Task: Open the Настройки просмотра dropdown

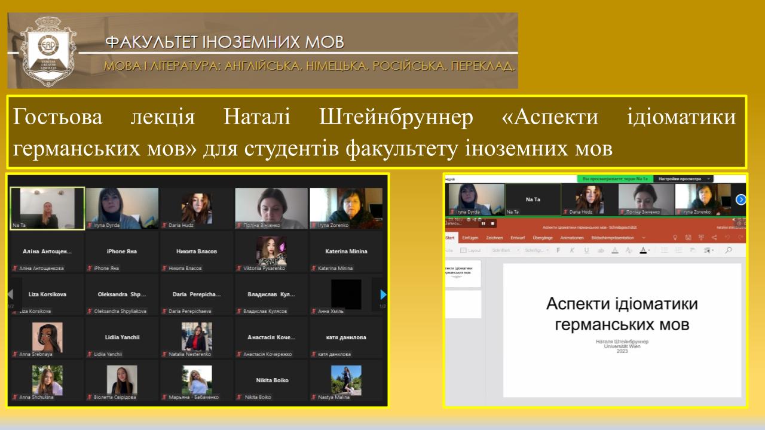Action: coord(684,179)
